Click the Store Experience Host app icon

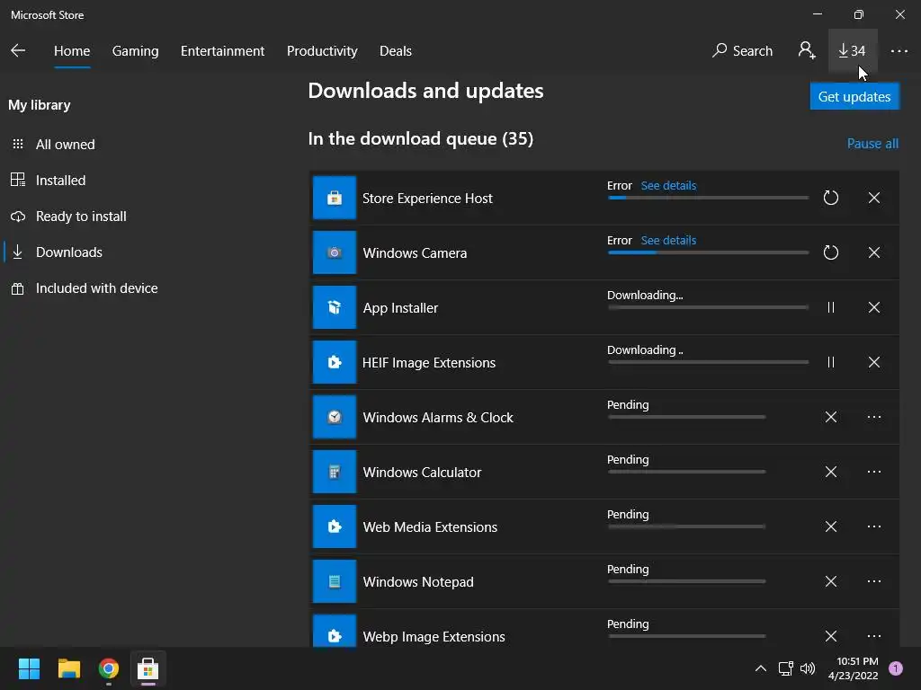point(335,198)
